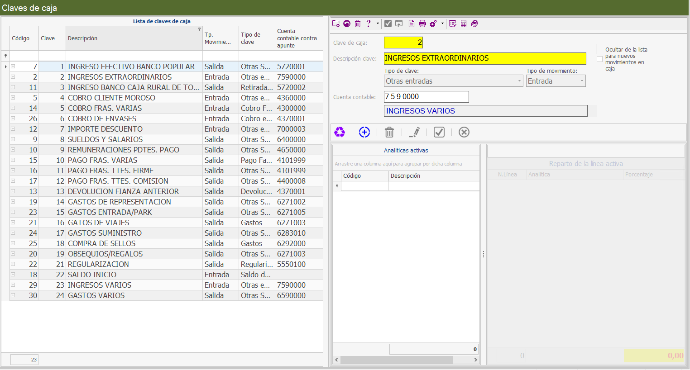Sort by Tp. Movimie... column header
The width and height of the screenshot is (690, 370).
pos(220,38)
